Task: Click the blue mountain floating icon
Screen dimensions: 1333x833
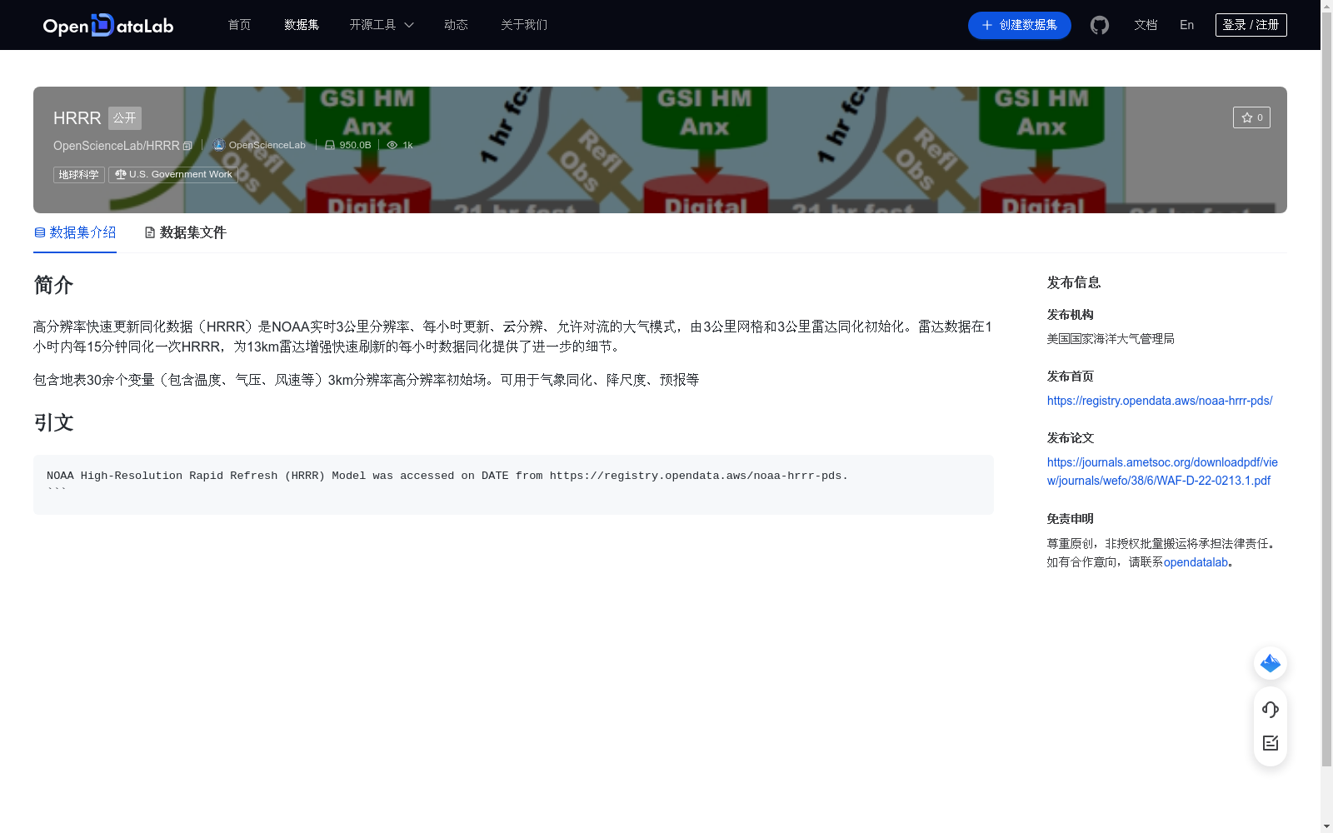Action: click(x=1270, y=663)
